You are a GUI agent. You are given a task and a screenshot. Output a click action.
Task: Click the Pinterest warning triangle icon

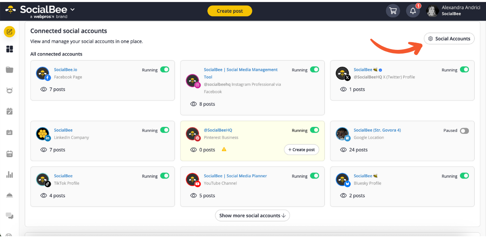click(224, 150)
